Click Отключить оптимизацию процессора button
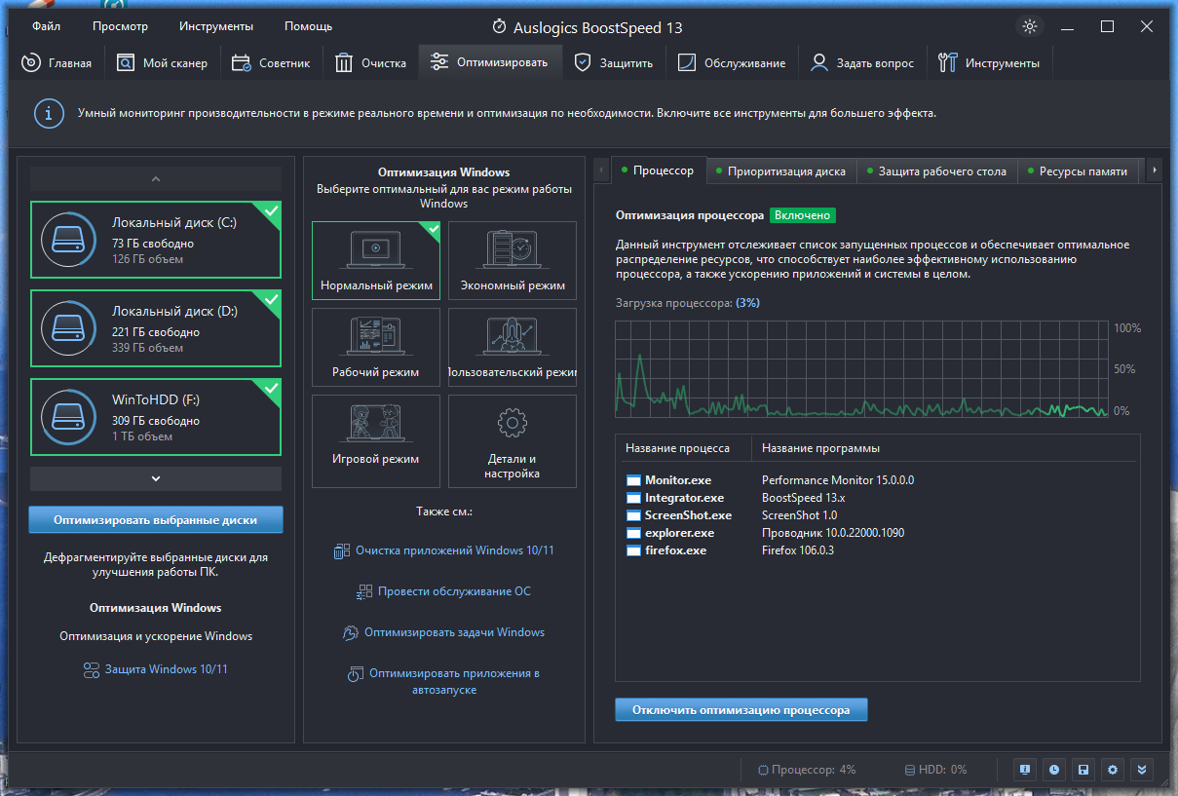This screenshot has height=796, width=1178. (x=741, y=710)
